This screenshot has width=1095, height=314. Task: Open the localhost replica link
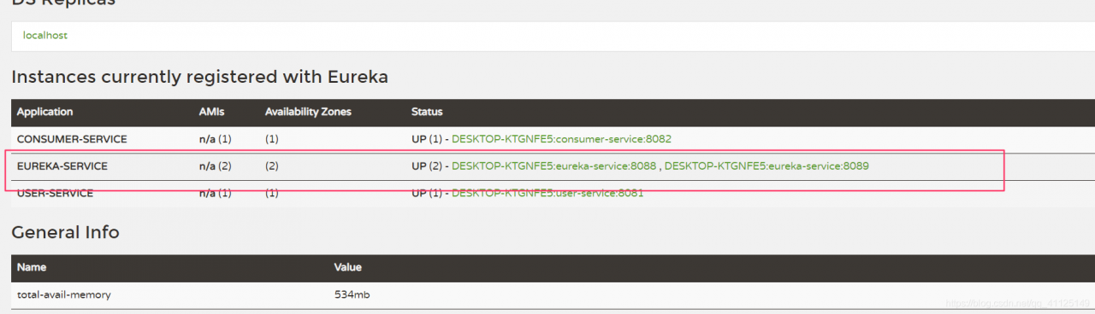click(45, 36)
